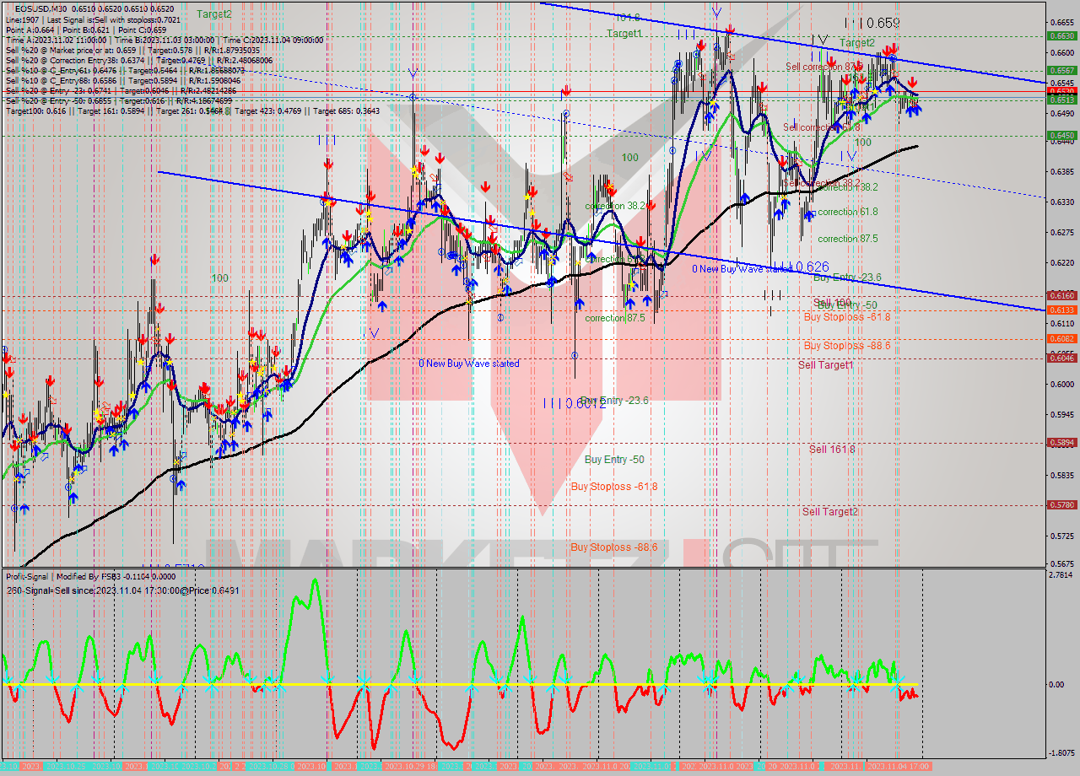Select the 0.5894 price tag on axis

point(1061,442)
